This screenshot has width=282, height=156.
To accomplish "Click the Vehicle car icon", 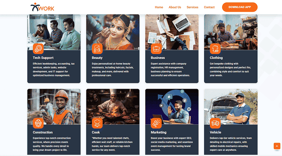I will [215, 123].
